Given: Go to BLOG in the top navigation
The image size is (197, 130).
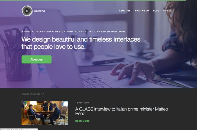Looking at the screenshot, I should 156,11.
